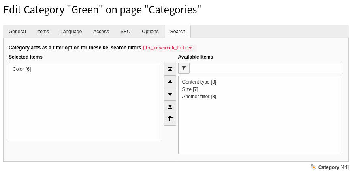
Task: Focus the available items filter field
Action: 266,68
